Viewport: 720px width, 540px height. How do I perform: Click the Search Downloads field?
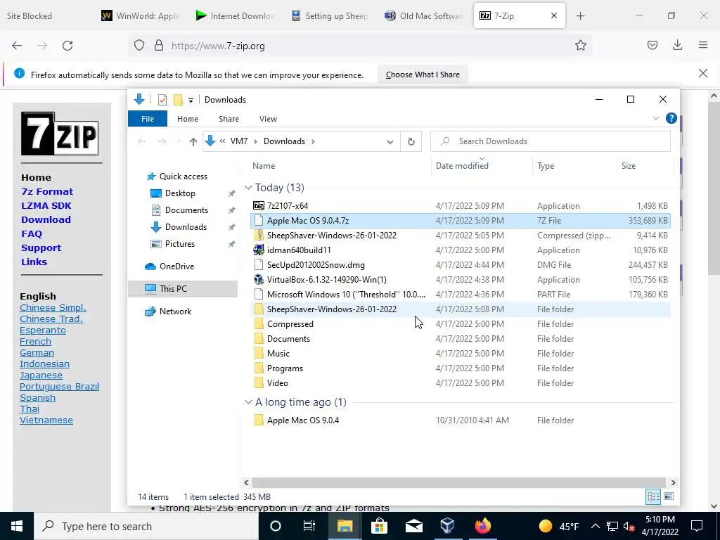(x=550, y=141)
